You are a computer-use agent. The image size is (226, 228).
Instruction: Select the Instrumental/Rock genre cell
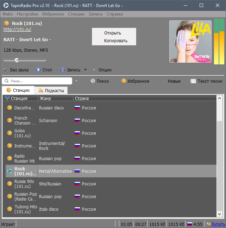coord(52,146)
